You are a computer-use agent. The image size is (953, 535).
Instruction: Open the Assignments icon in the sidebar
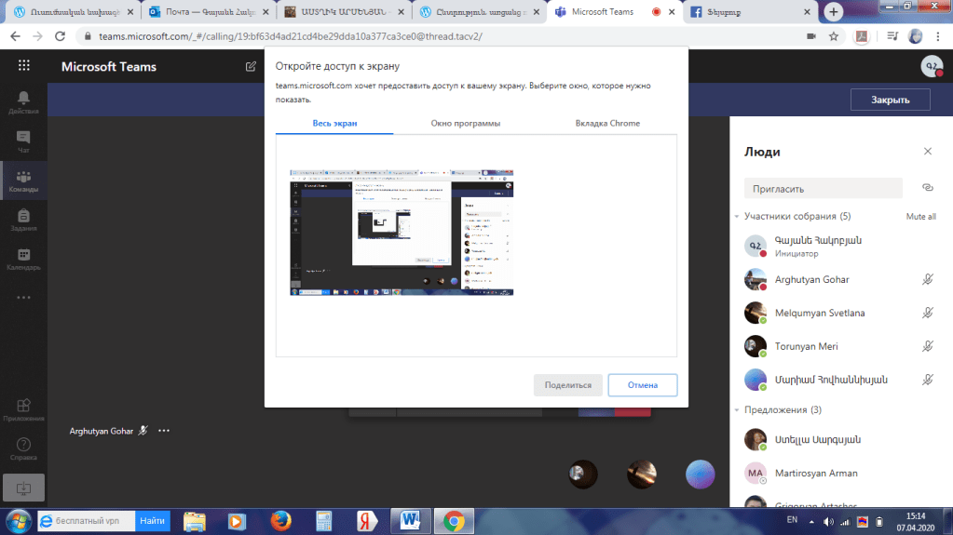(x=23, y=220)
